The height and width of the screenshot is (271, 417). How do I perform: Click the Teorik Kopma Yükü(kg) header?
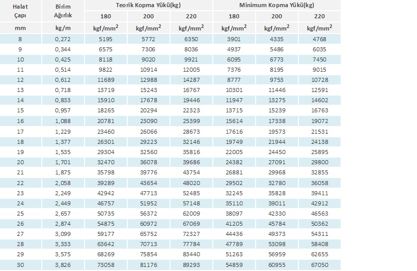pos(148,5)
